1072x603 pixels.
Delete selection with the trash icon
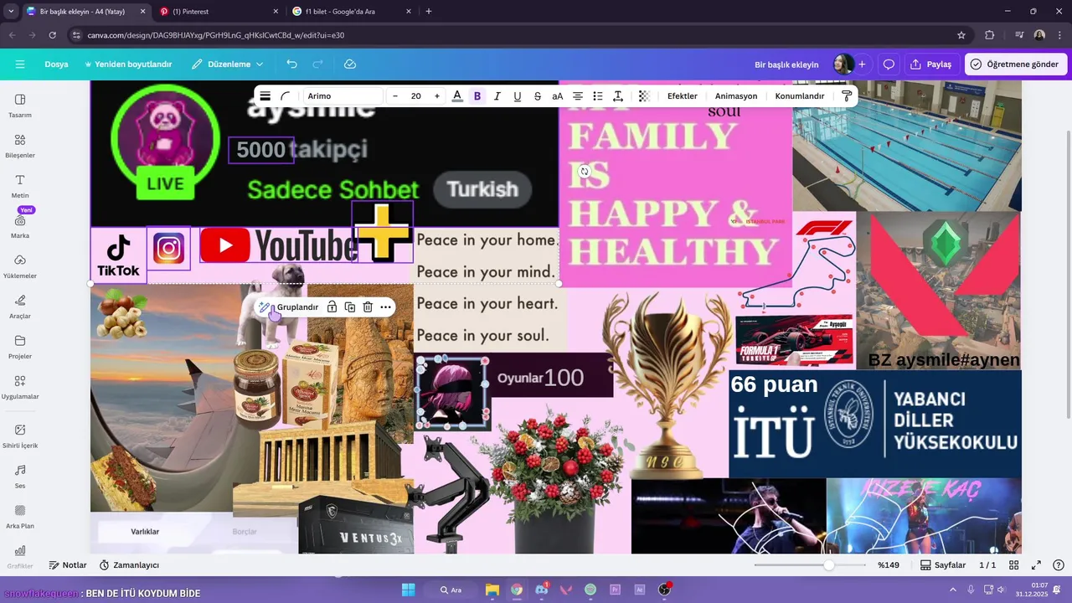[368, 307]
